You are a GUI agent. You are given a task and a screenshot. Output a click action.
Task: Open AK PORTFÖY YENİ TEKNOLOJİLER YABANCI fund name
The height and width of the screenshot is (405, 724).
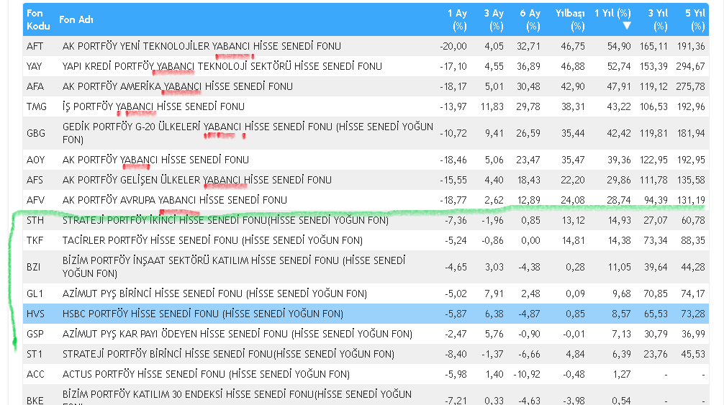coord(202,46)
